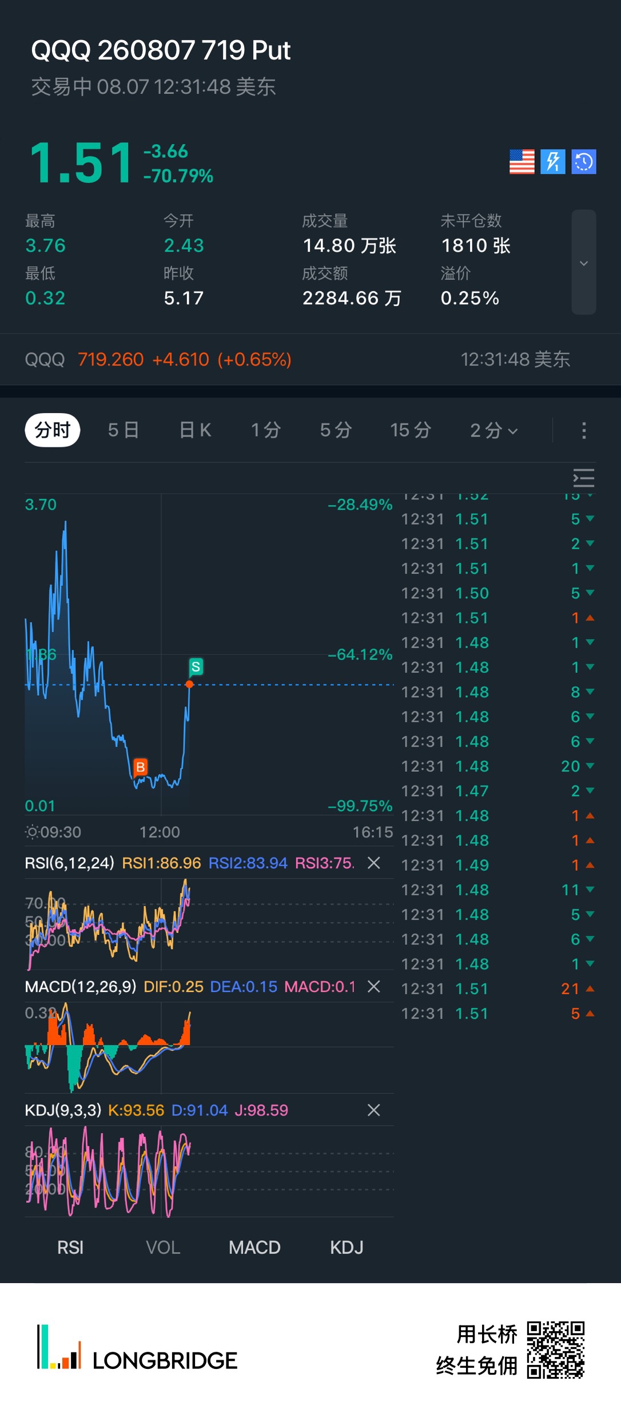
Task: Toggle the RSI indicator button
Action: click(70, 1247)
